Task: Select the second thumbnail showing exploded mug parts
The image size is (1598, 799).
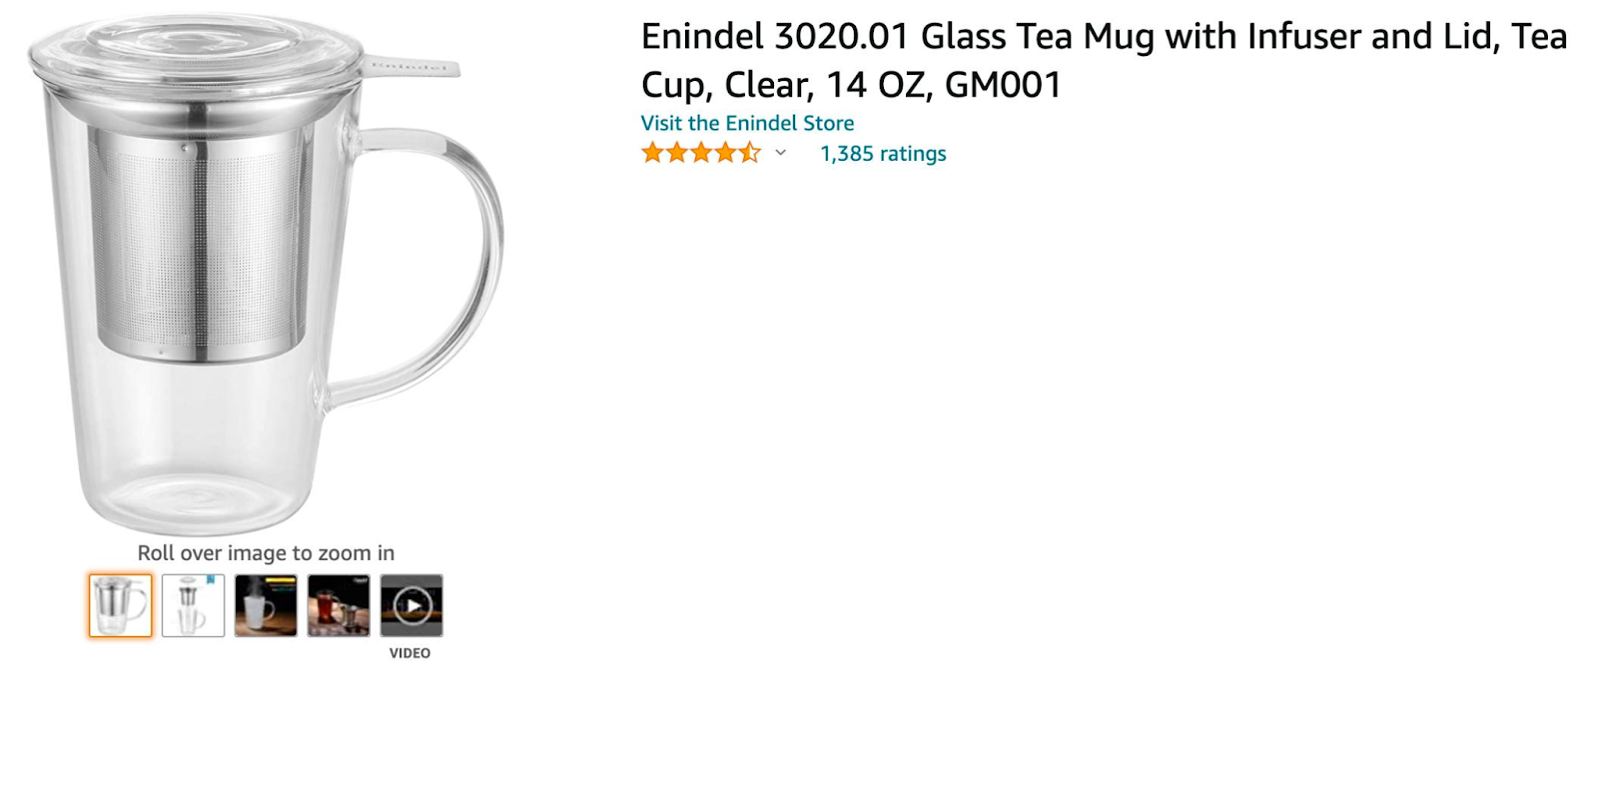Action: tap(194, 605)
